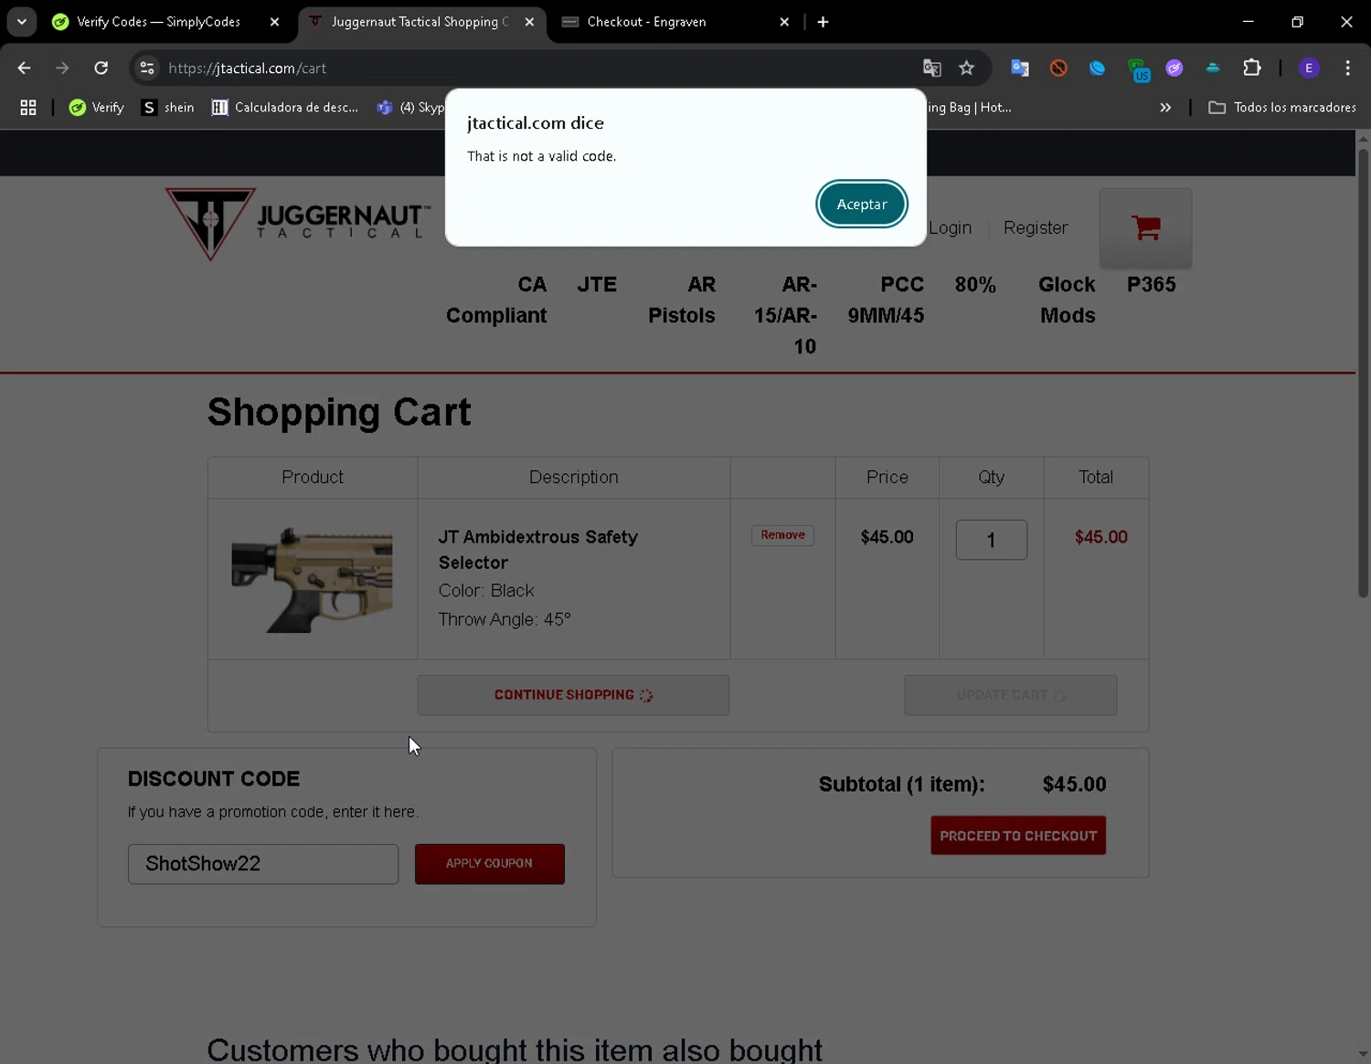
Task: Click the red blocked-circle extension icon
Action: 1058,68
